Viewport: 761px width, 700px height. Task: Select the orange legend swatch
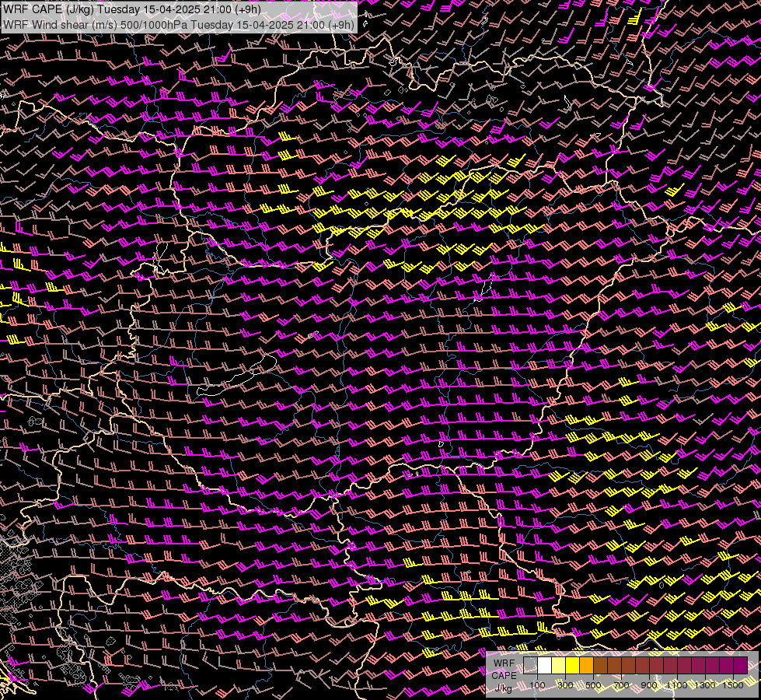pyautogui.click(x=587, y=665)
